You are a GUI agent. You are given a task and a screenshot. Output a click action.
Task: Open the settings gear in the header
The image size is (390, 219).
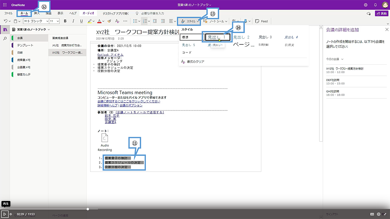tap(365, 5)
